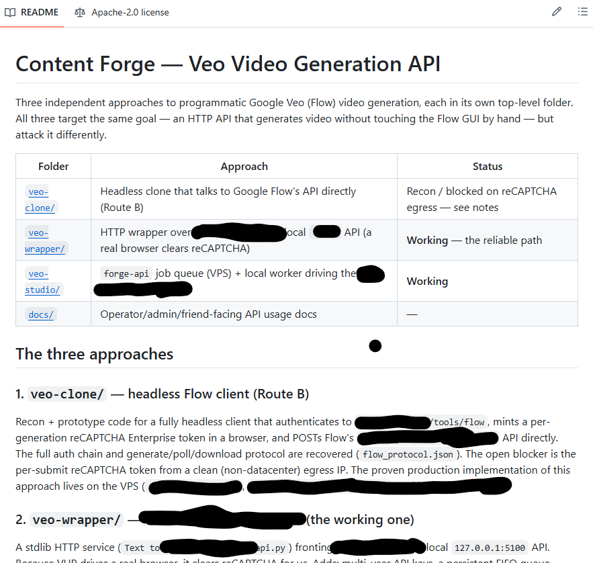This screenshot has height=563, width=593.
Task: Open the README outline list icon
Action: click(582, 11)
